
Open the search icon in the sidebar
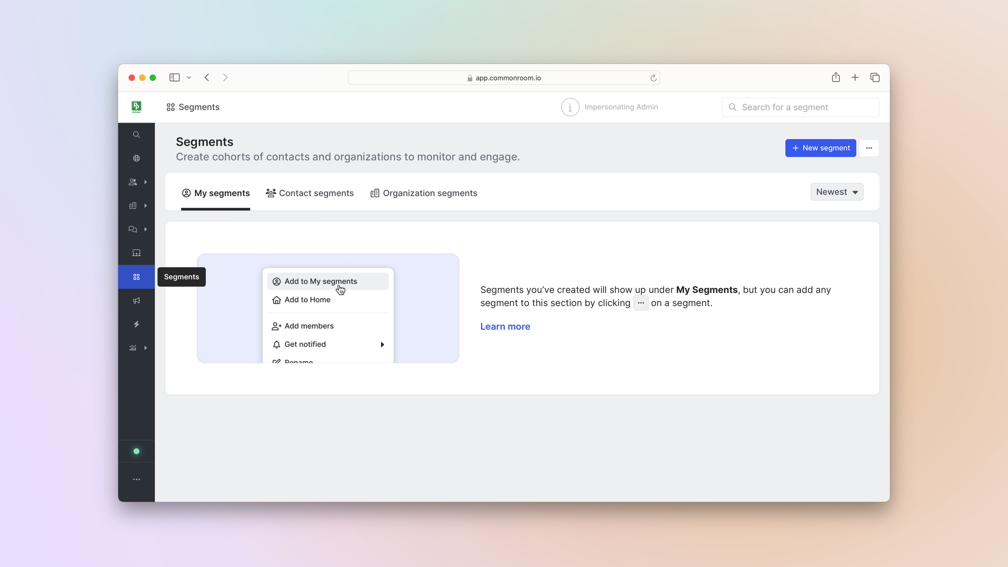point(136,134)
